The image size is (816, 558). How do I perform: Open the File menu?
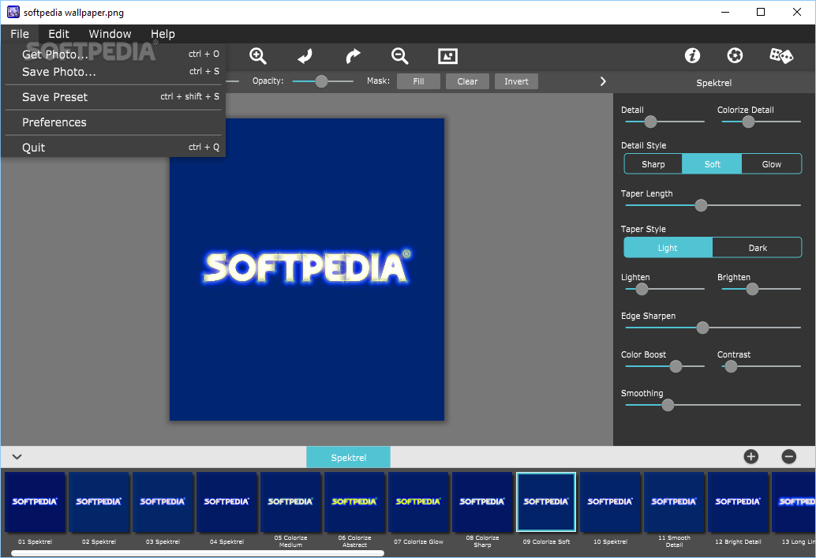point(20,34)
